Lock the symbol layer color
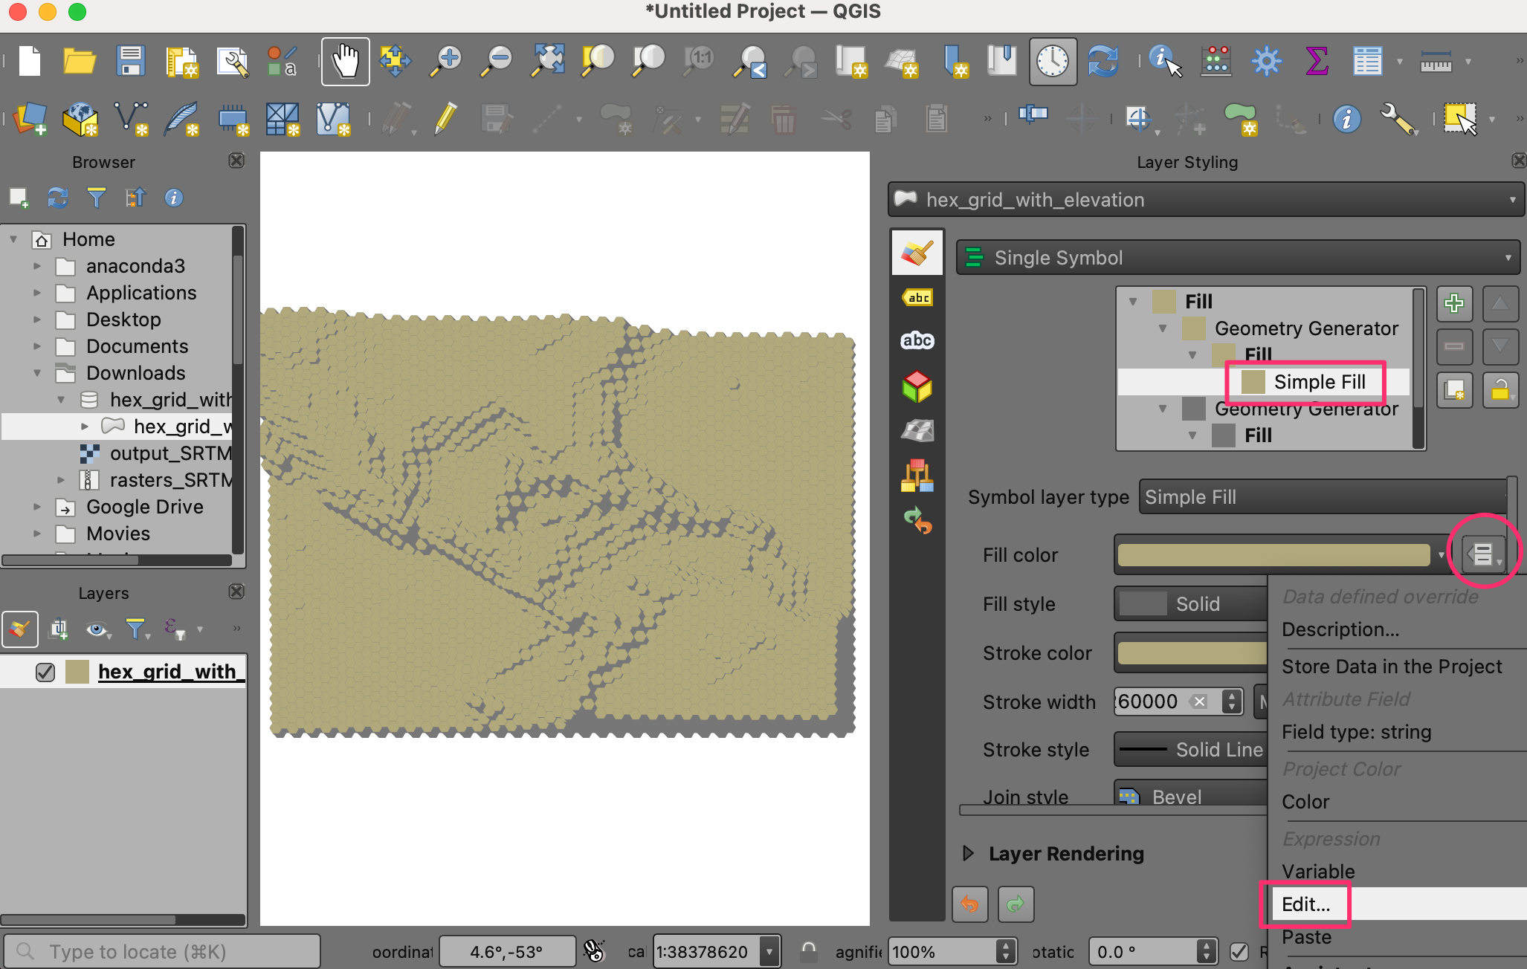This screenshot has width=1527, height=969. (1500, 389)
